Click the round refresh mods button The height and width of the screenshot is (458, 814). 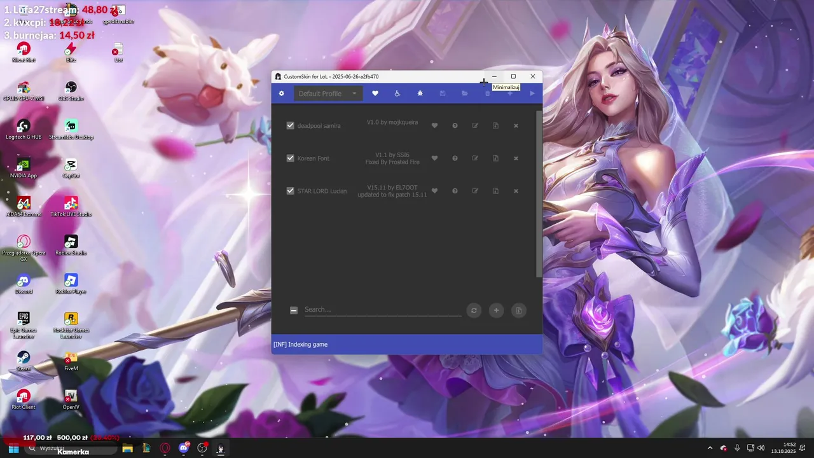474,310
